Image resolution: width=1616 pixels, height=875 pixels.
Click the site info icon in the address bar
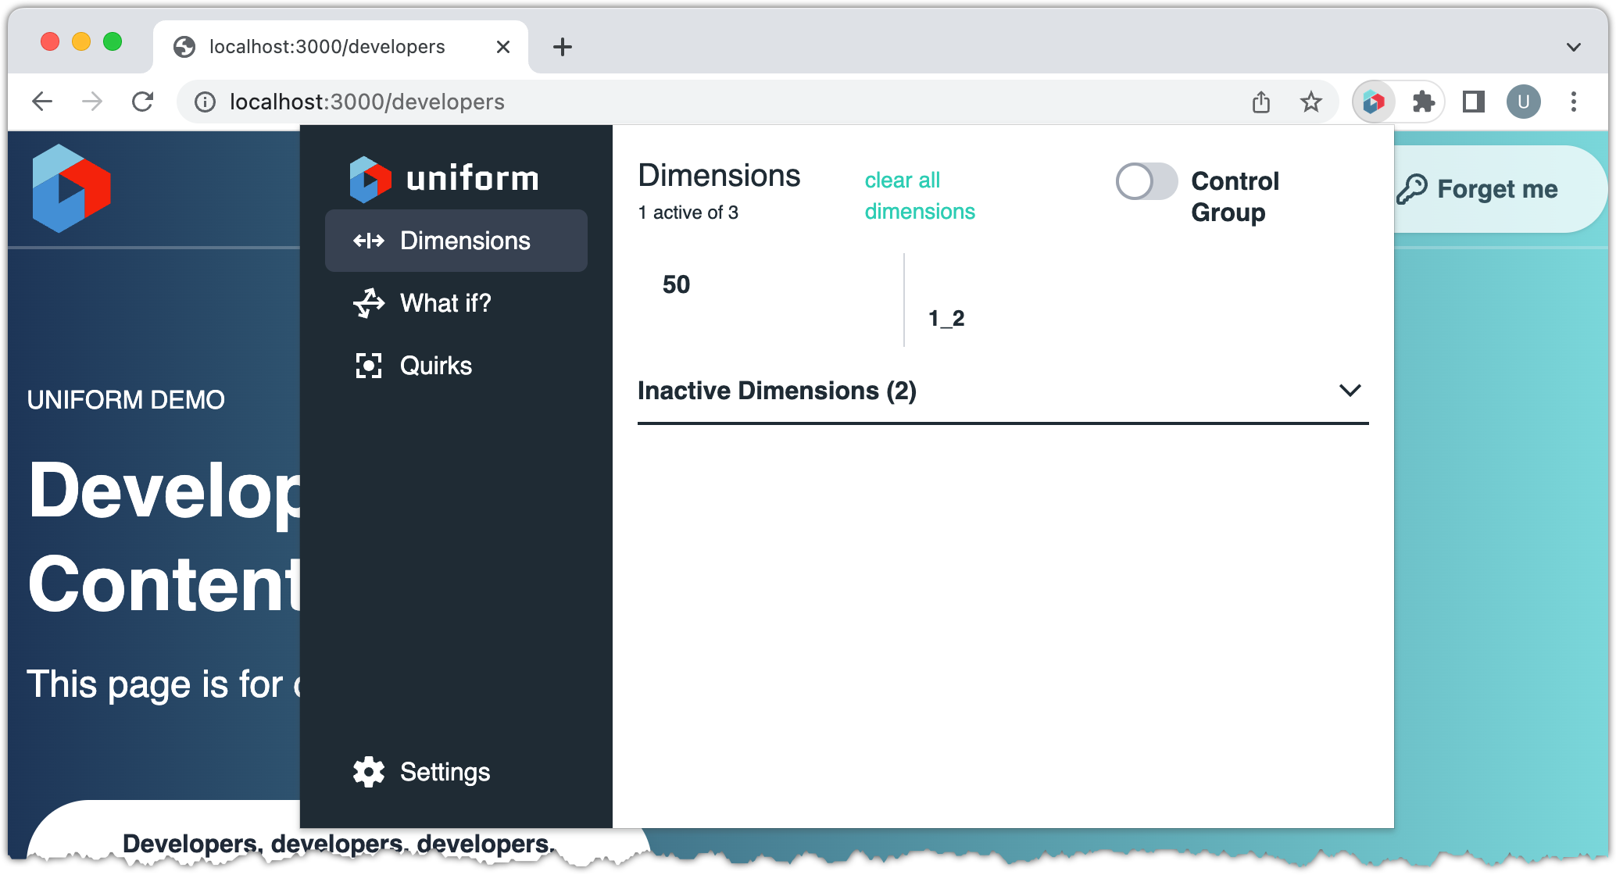tap(205, 102)
